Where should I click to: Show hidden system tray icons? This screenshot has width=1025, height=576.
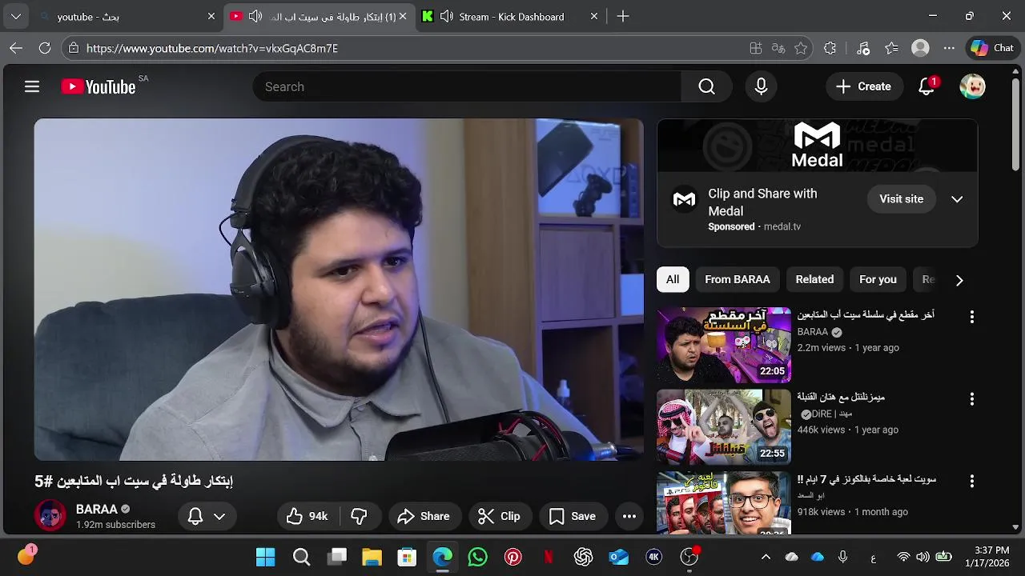[766, 557]
